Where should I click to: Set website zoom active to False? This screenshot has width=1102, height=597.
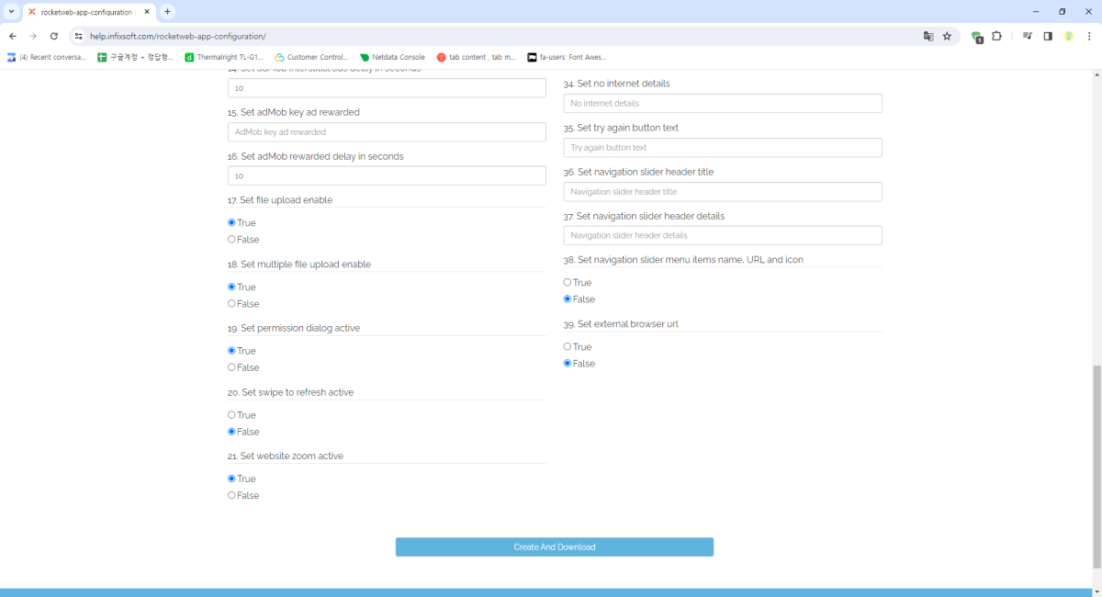click(x=231, y=496)
